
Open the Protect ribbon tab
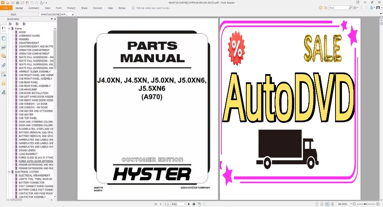click(71, 8)
